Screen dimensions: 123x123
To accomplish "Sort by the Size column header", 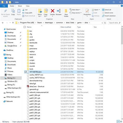I will tap(95, 27).
